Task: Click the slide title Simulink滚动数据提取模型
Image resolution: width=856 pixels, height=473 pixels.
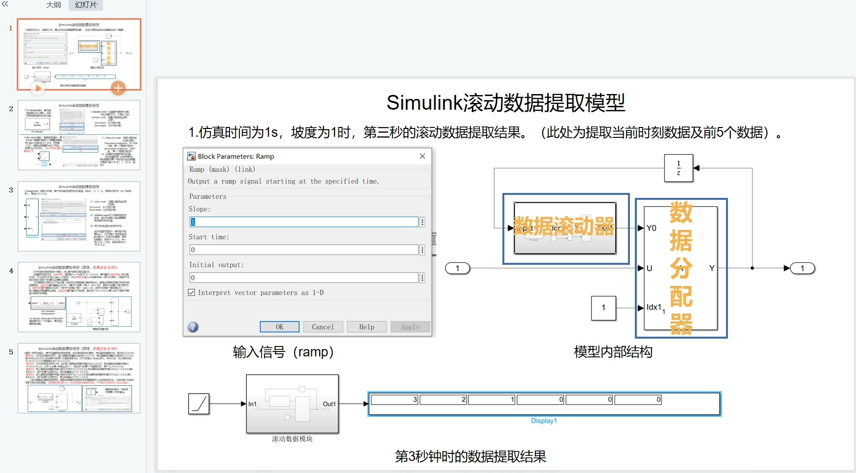Action: pyautogui.click(x=506, y=103)
